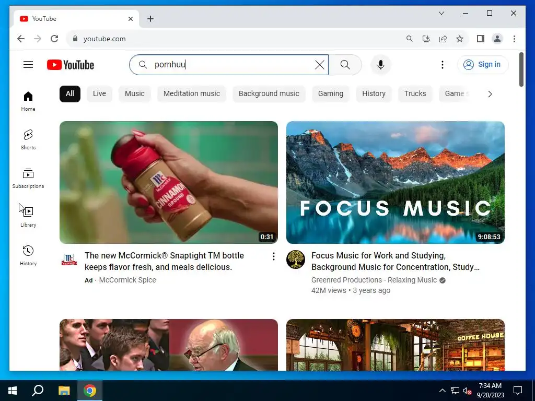This screenshot has height=401, width=535.
Task: Open Library in the sidebar
Action: [x=28, y=217]
